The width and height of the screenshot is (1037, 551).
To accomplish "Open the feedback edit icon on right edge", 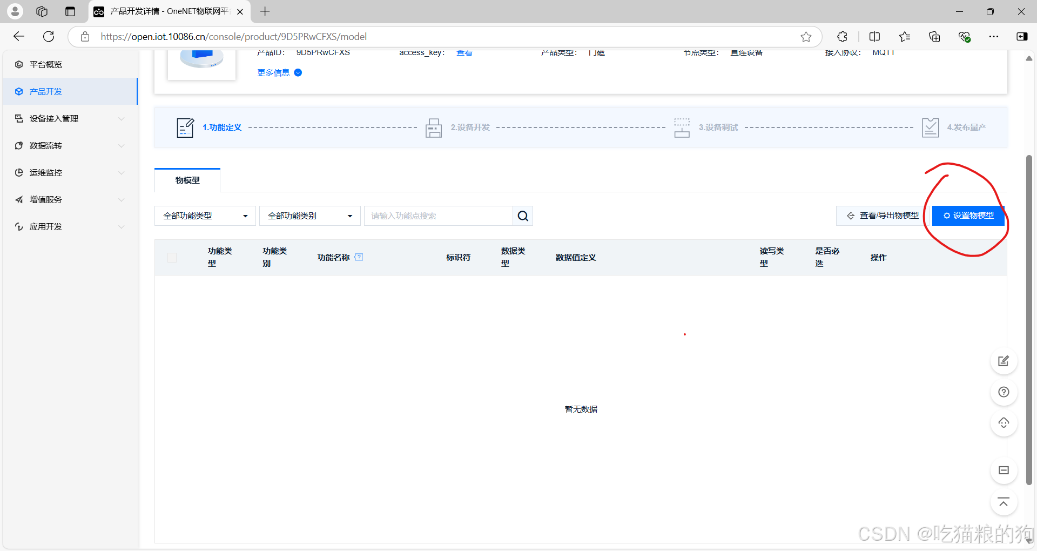I will coord(1003,361).
